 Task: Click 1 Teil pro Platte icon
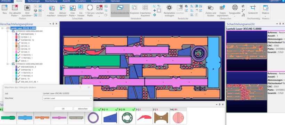point(90,8)
